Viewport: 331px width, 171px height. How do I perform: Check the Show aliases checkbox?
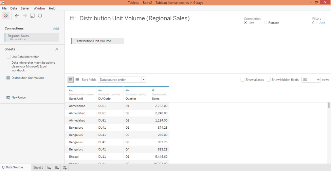(x=242, y=80)
